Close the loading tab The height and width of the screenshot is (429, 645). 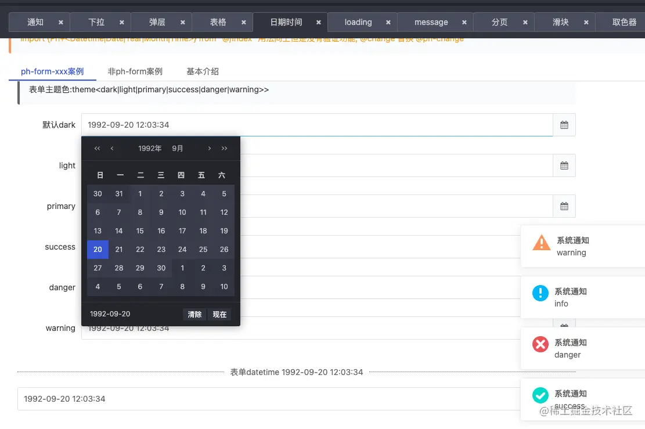(x=388, y=23)
